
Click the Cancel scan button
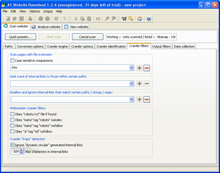click(87, 37)
